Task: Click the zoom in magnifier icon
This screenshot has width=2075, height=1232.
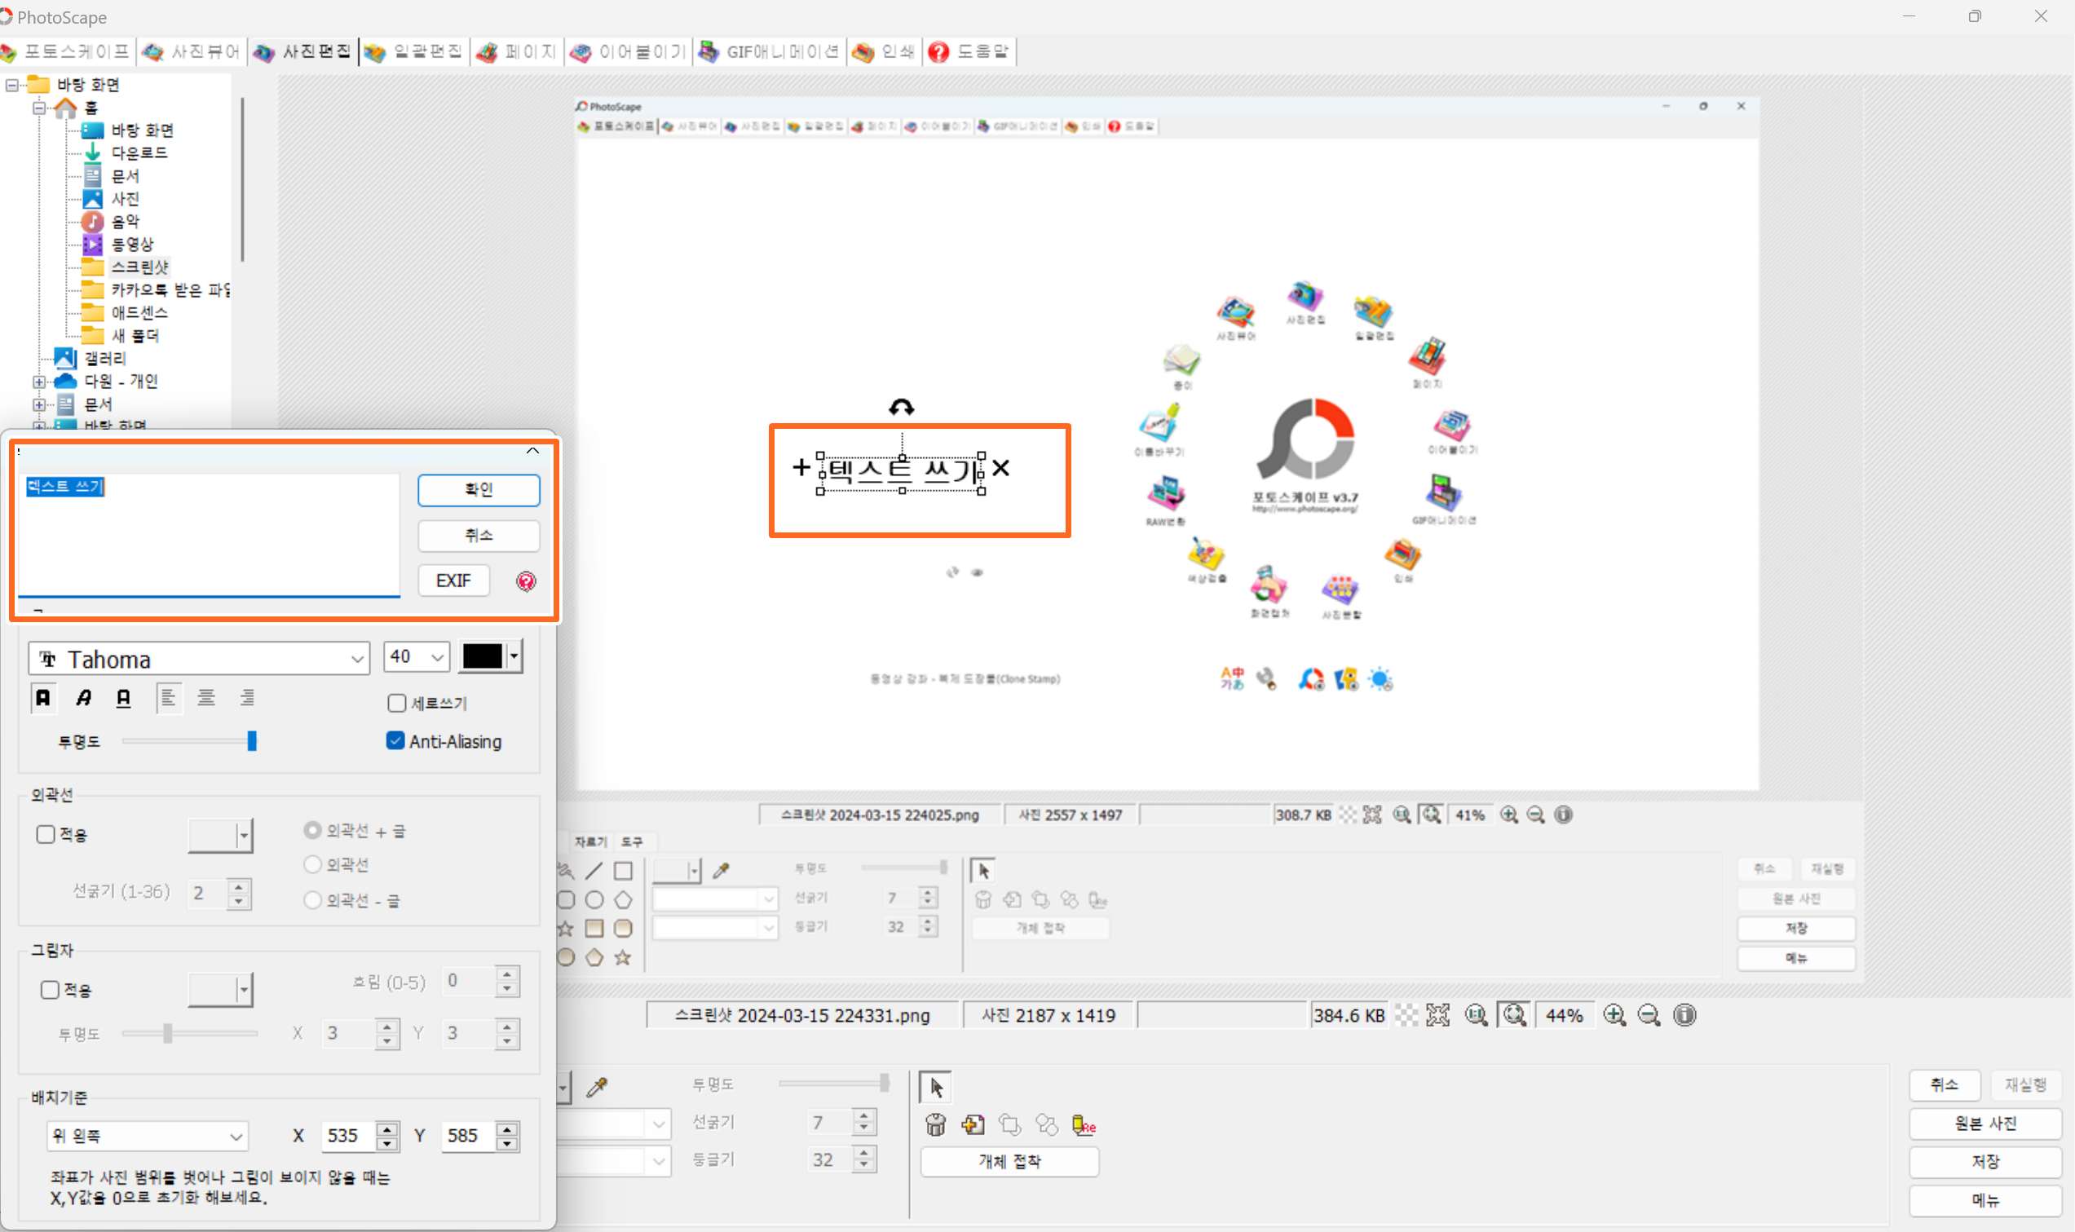Action: pos(1614,1015)
